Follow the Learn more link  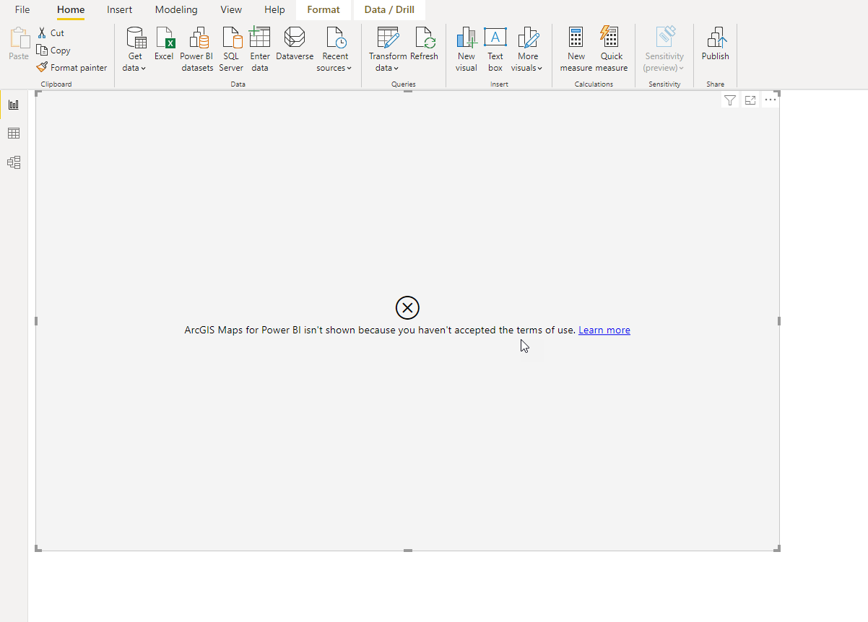[x=604, y=330]
